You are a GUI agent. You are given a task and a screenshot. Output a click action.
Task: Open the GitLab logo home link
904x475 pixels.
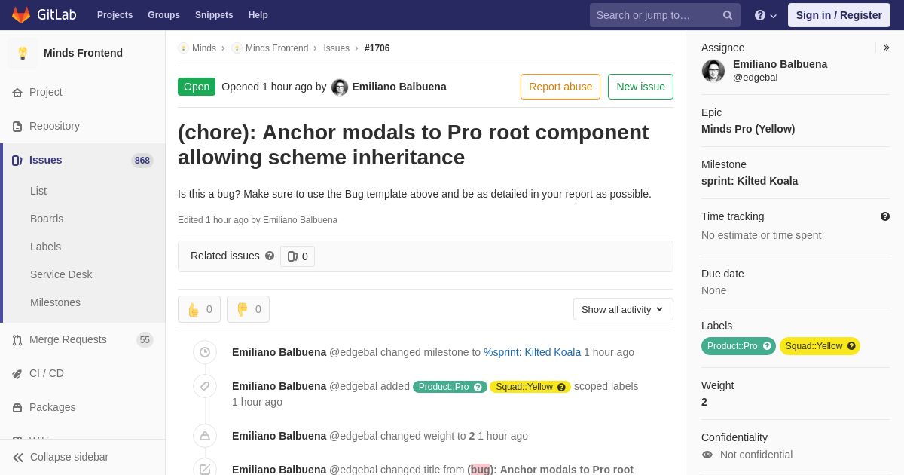44,15
